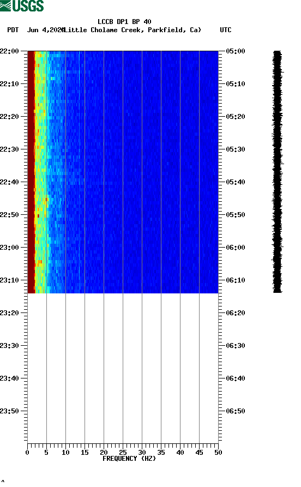Viewport: 301px width, 487px height.
Task: Click the 05:20 UTC time label
Action: 236,117
